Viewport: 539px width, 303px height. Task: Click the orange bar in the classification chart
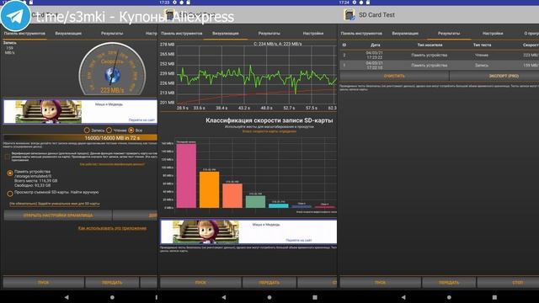[x=210, y=189]
